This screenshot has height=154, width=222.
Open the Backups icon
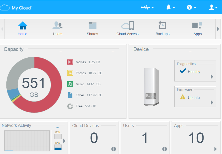coord(162,25)
